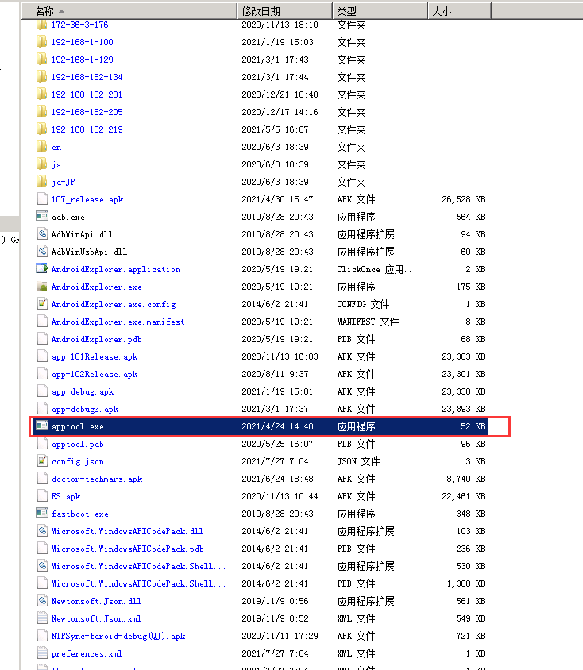The image size is (583, 670).
Task: Select file name NTPSync-fdroid-debug(QJ).apk
Action: 118,636
